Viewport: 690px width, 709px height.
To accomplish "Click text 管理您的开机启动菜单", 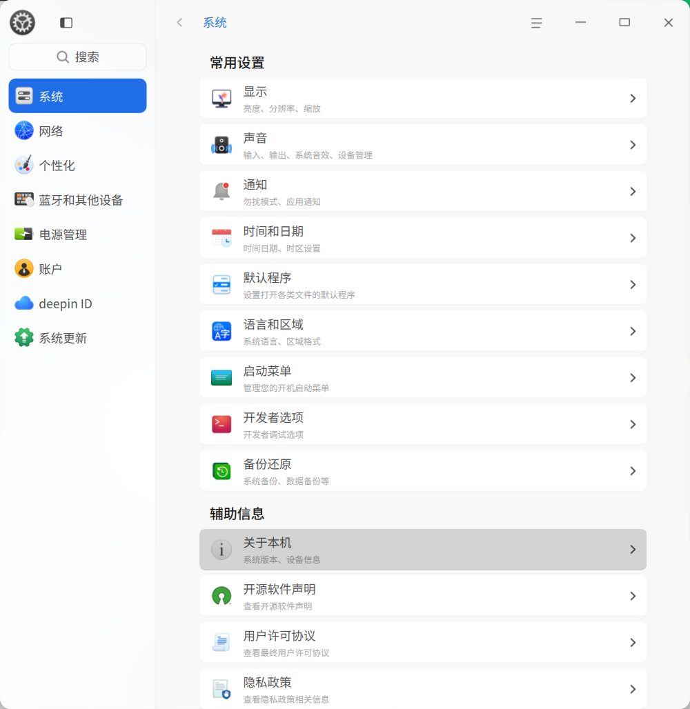I will pyautogui.click(x=286, y=388).
